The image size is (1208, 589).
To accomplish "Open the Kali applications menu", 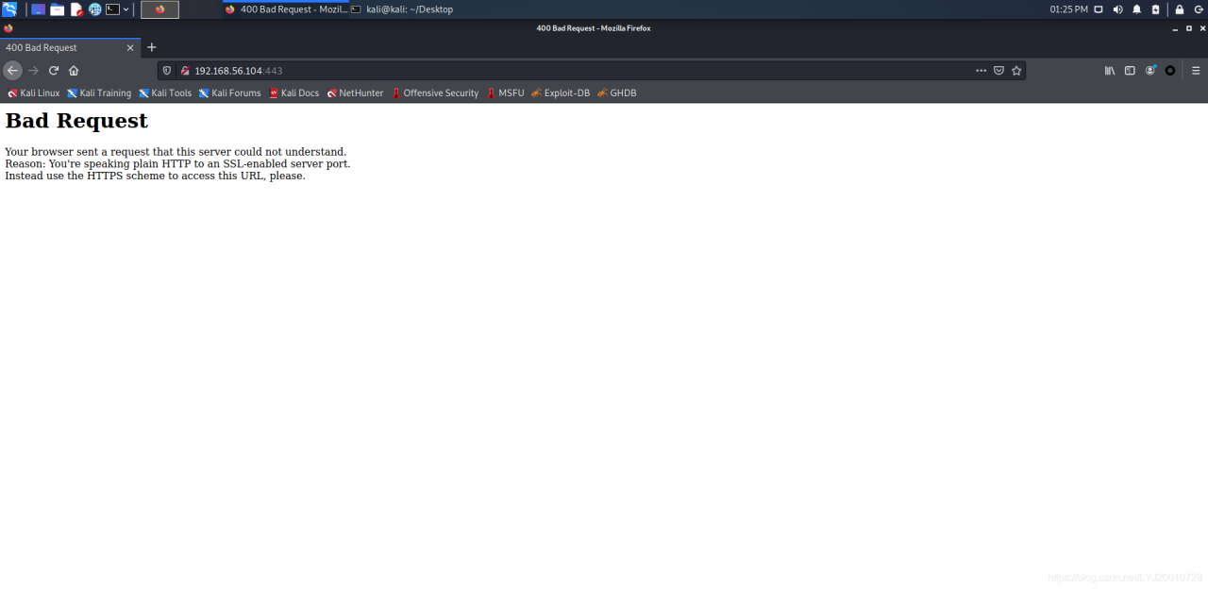I will pos(9,9).
